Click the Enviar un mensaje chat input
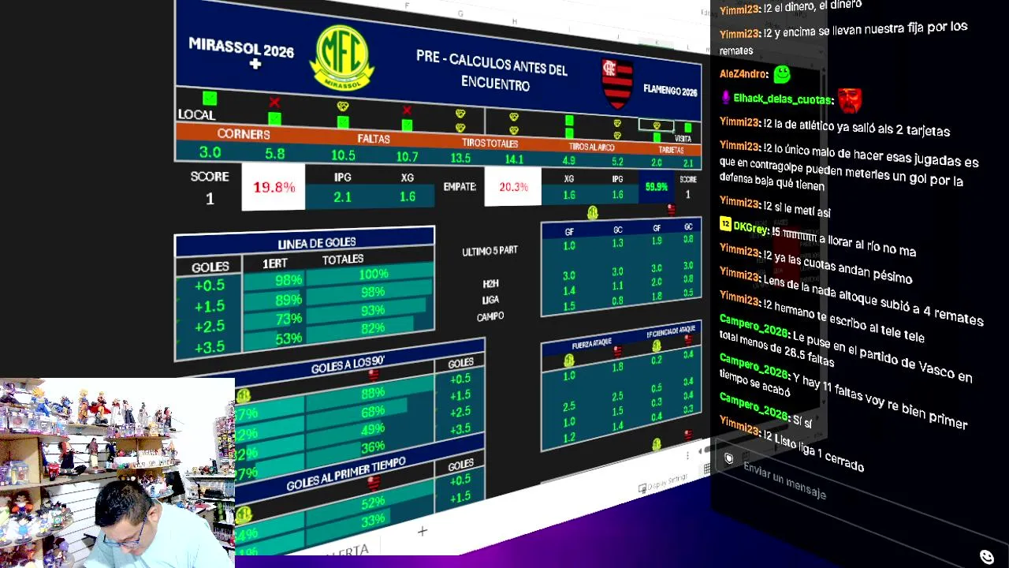1009x568 pixels. [785, 480]
